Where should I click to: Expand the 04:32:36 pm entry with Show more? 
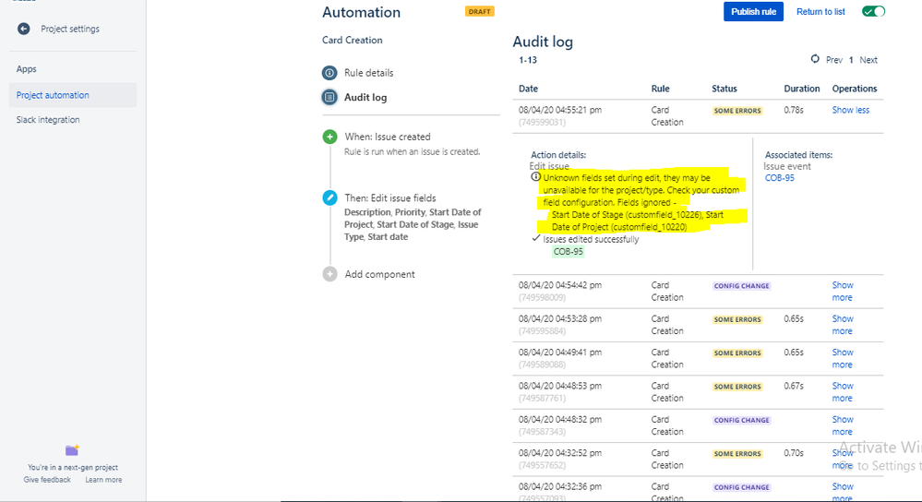pos(842,492)
